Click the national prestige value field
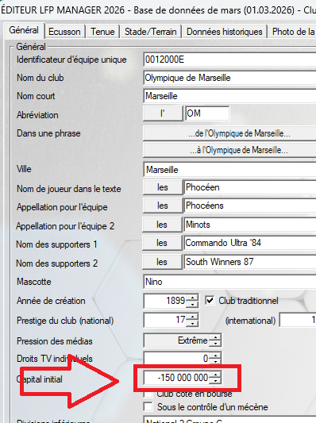This screenshot has height=423, width=316. coord(165,320)
